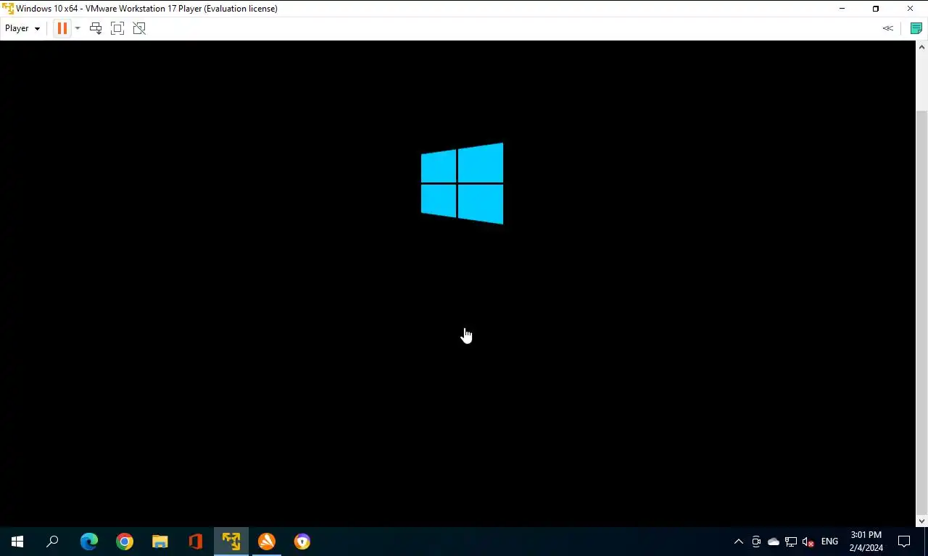This screenshot has height=556, width=928.
Task: Click the vertical scrollbar up arrow
Action: tap(922, 47)
